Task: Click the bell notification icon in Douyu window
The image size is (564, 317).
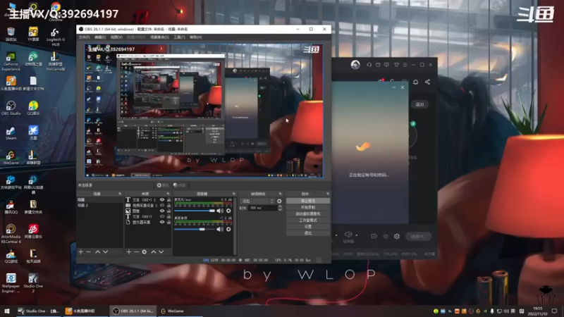Action: coord(415,82)
